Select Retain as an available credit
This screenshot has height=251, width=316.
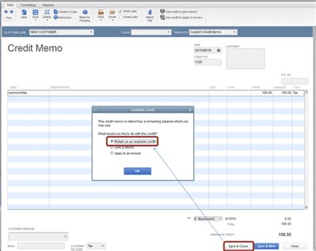click(x=112, y=141)
